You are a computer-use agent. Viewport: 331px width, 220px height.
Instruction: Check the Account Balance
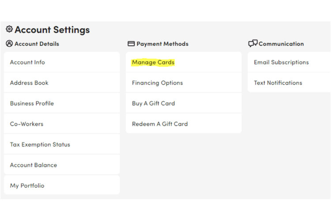point(34,165)
